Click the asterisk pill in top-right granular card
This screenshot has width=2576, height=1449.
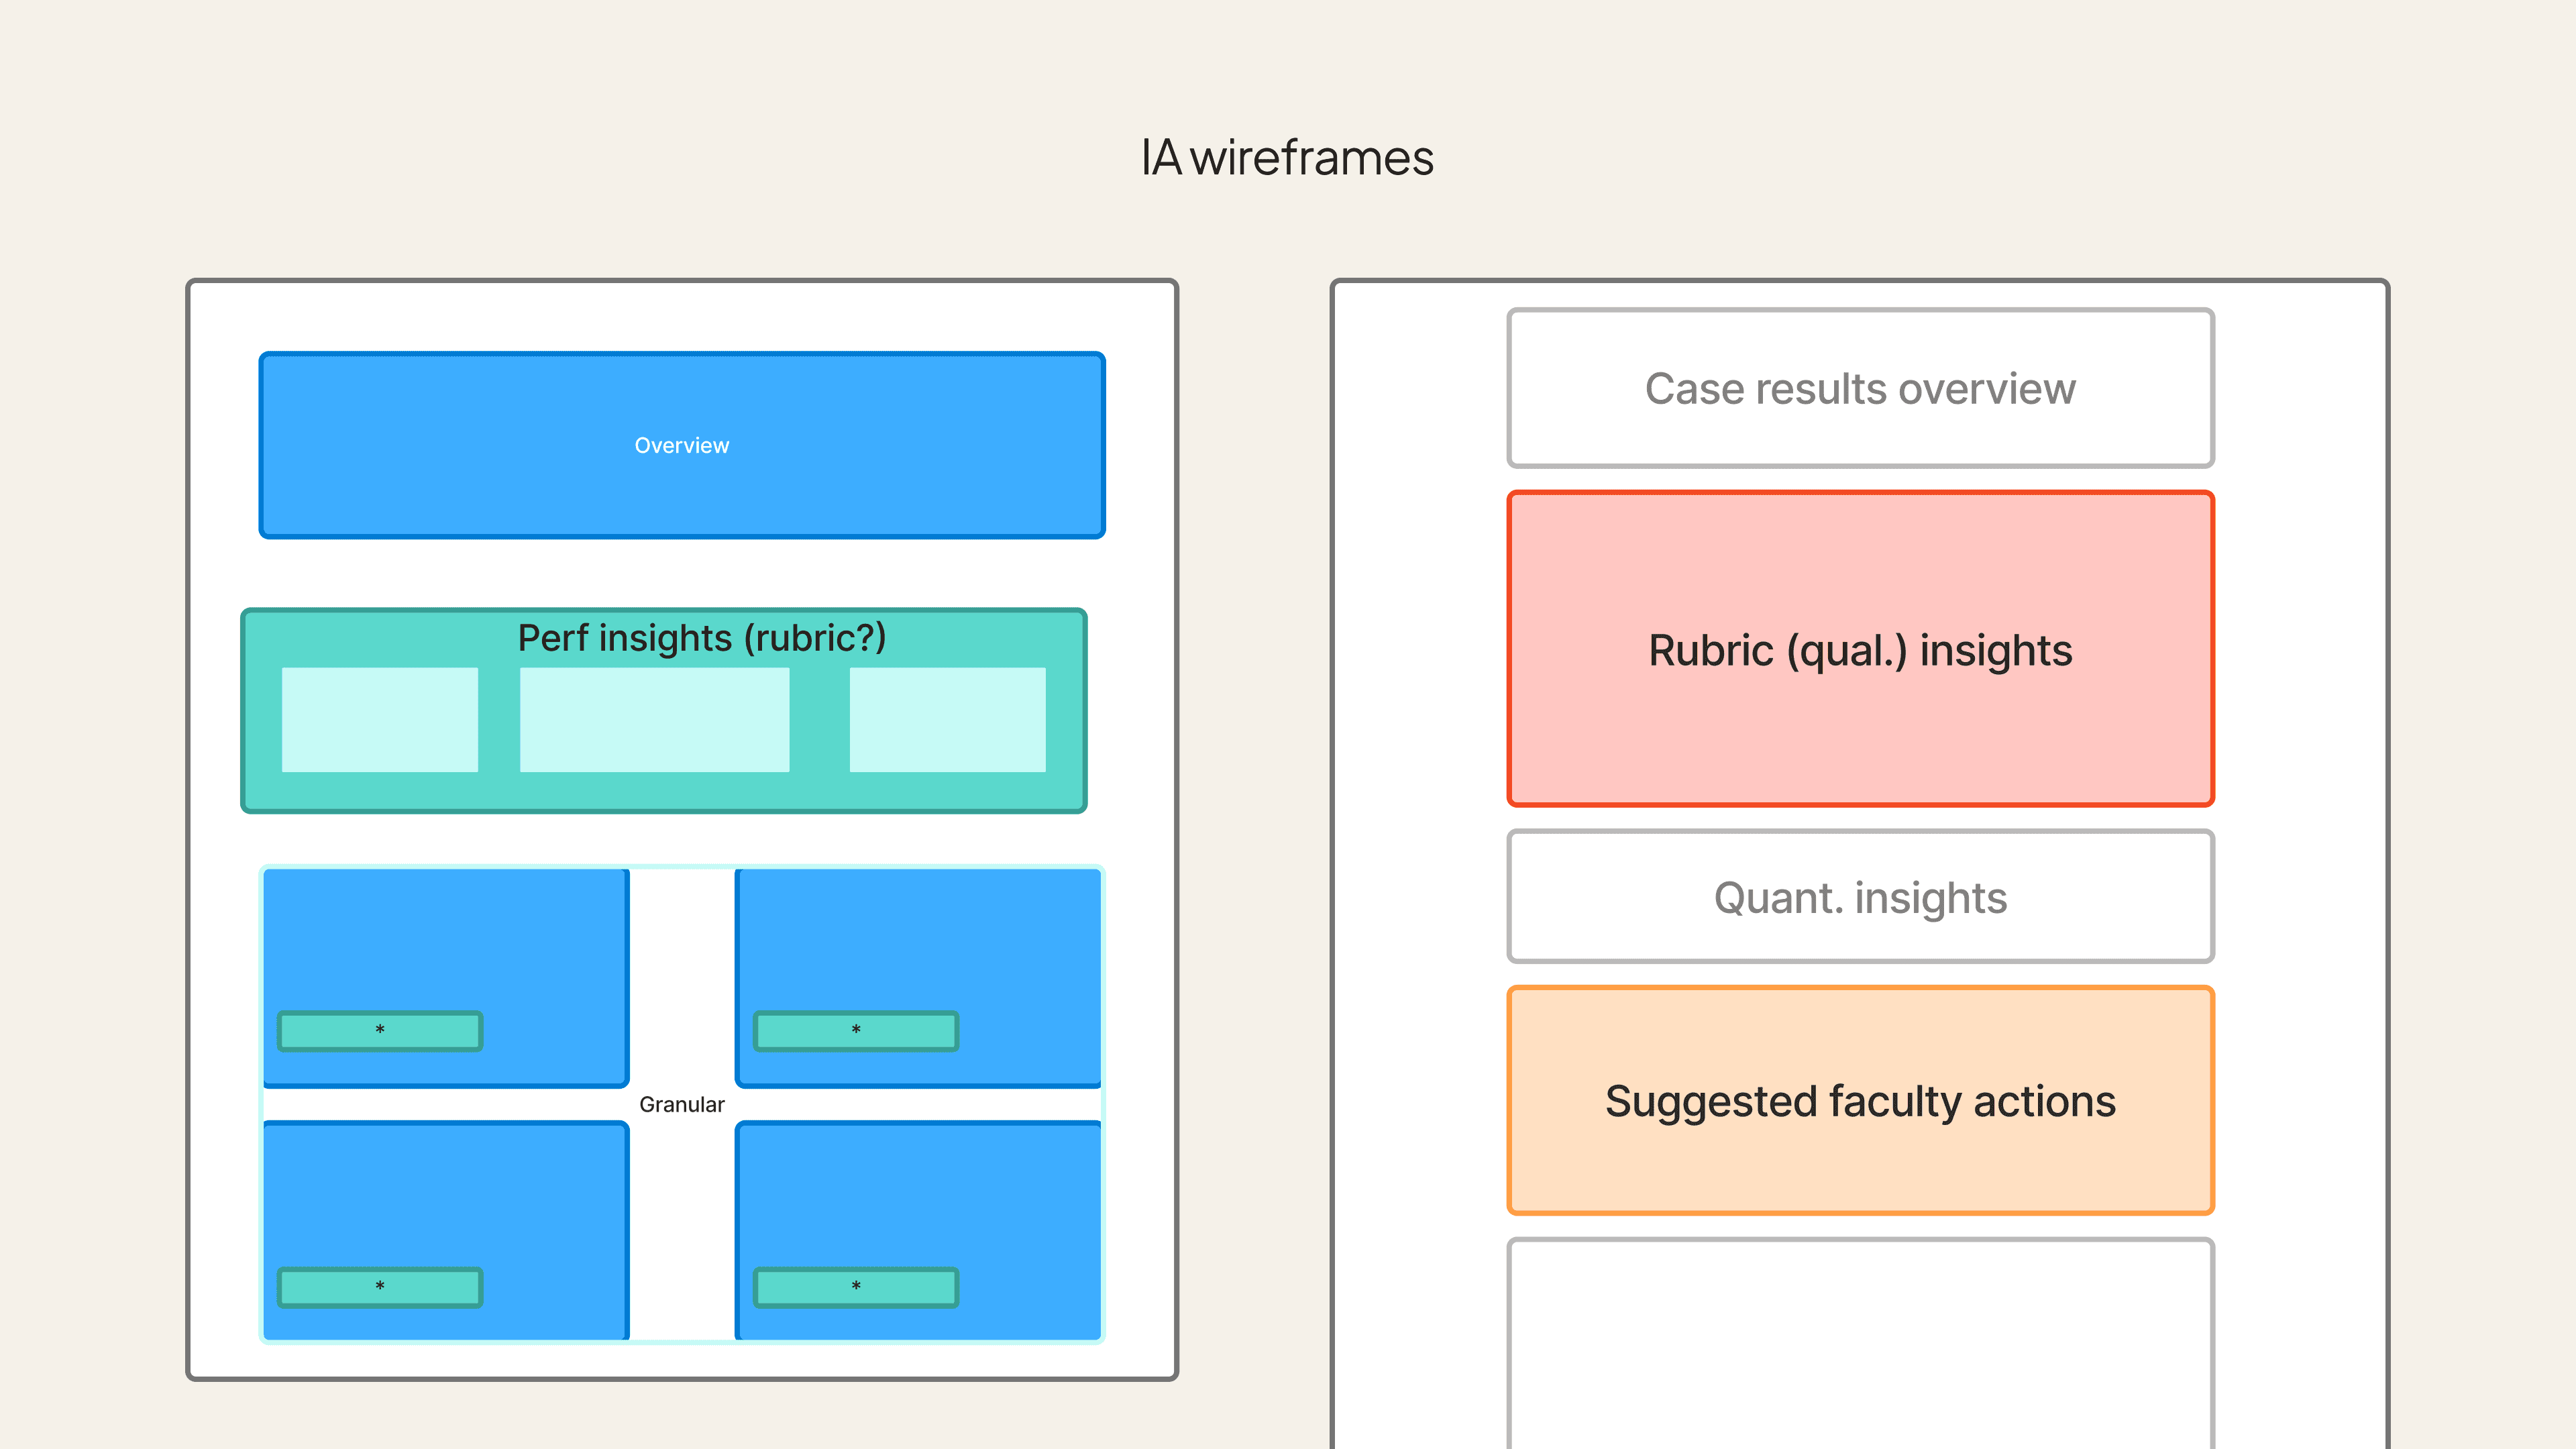click(x=855, y=1031)
